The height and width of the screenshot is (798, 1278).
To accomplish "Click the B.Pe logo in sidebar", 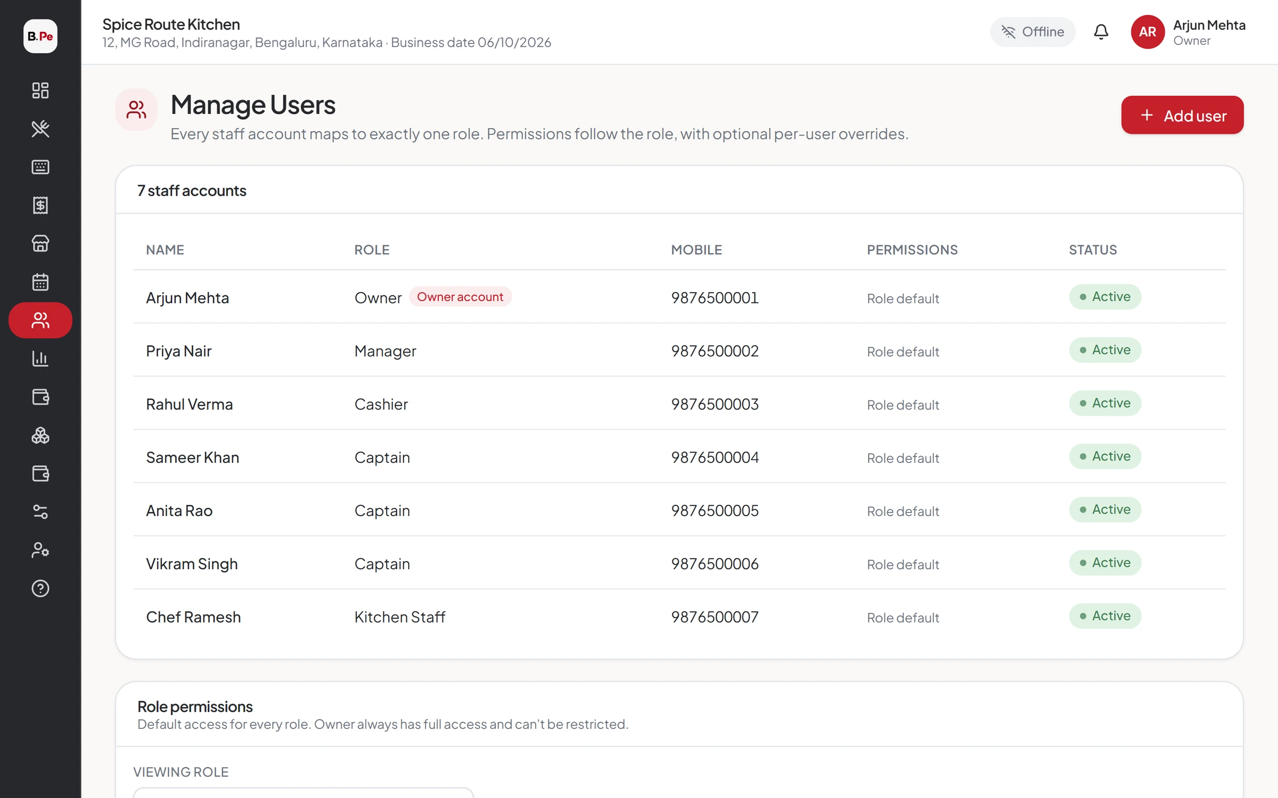I will pyautogui.click(x=40, y=36).
